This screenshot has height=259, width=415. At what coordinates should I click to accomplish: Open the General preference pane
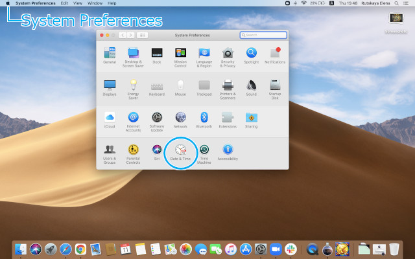pos(110,56)
